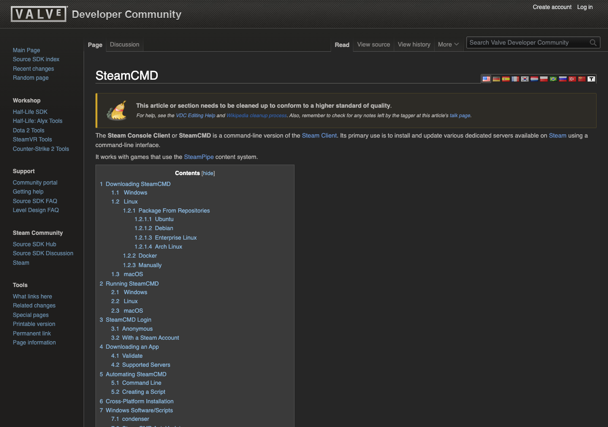The image size is (608, 427).
Task: Open Printable version link
Action: coord(34,324)
